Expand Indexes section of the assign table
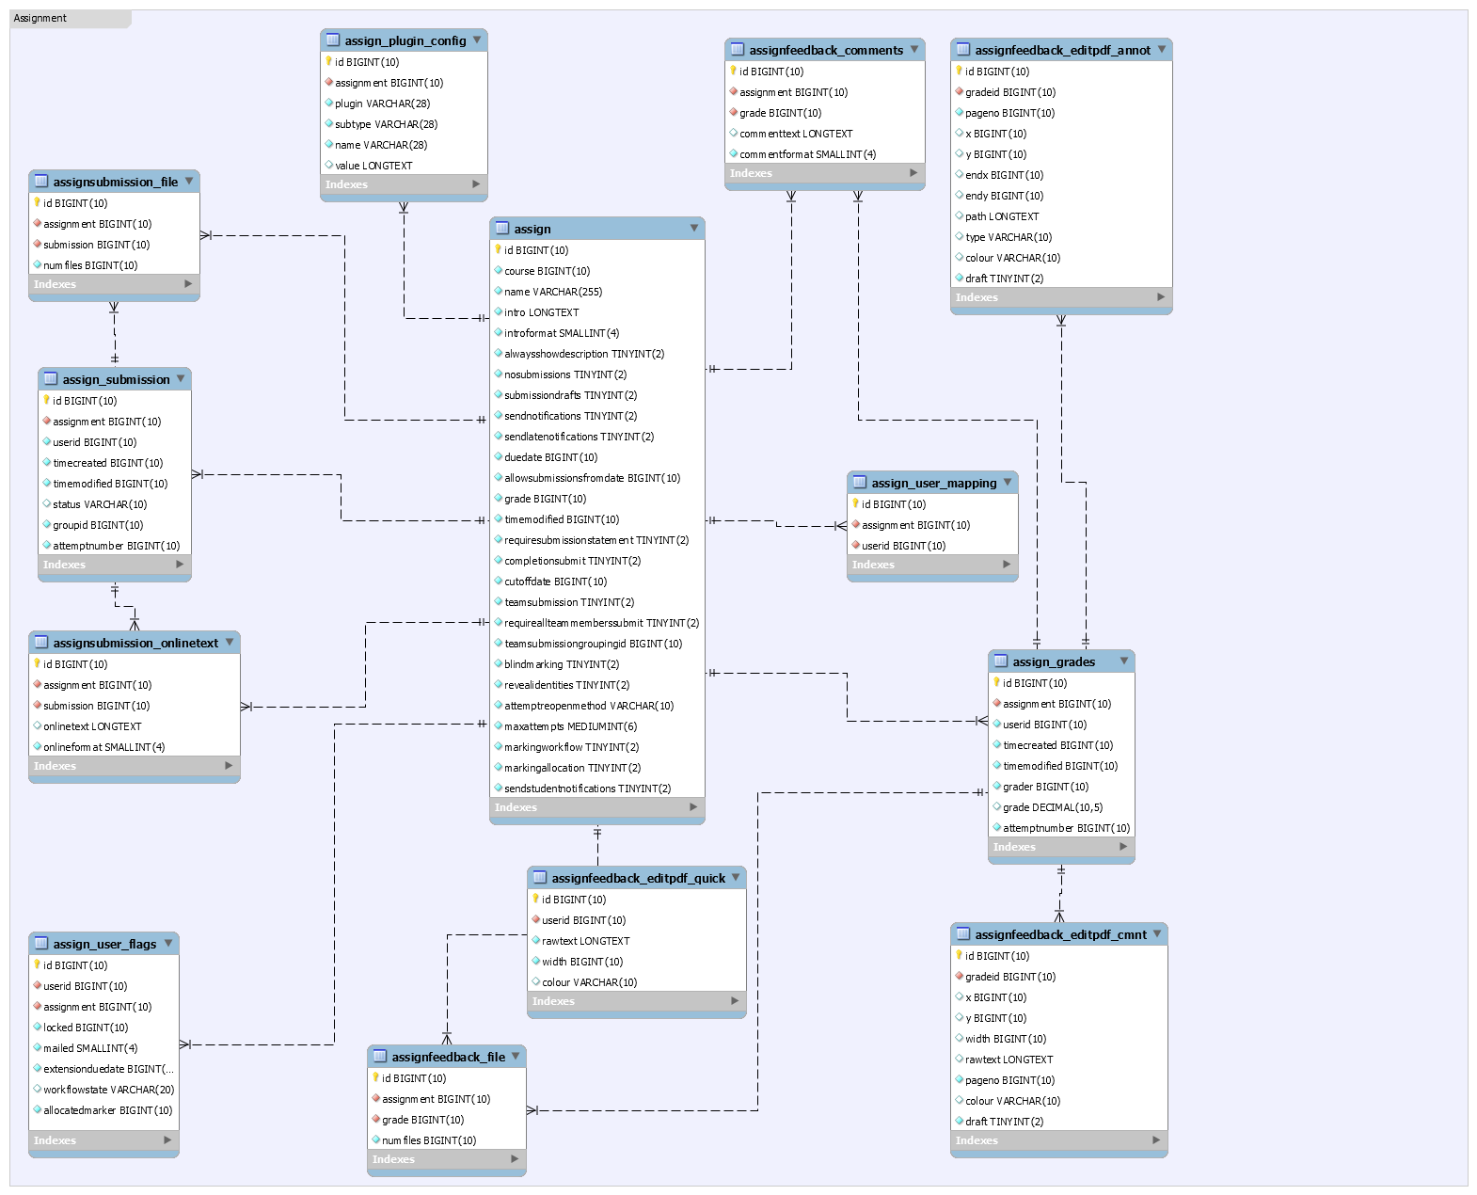 [693, 807]
